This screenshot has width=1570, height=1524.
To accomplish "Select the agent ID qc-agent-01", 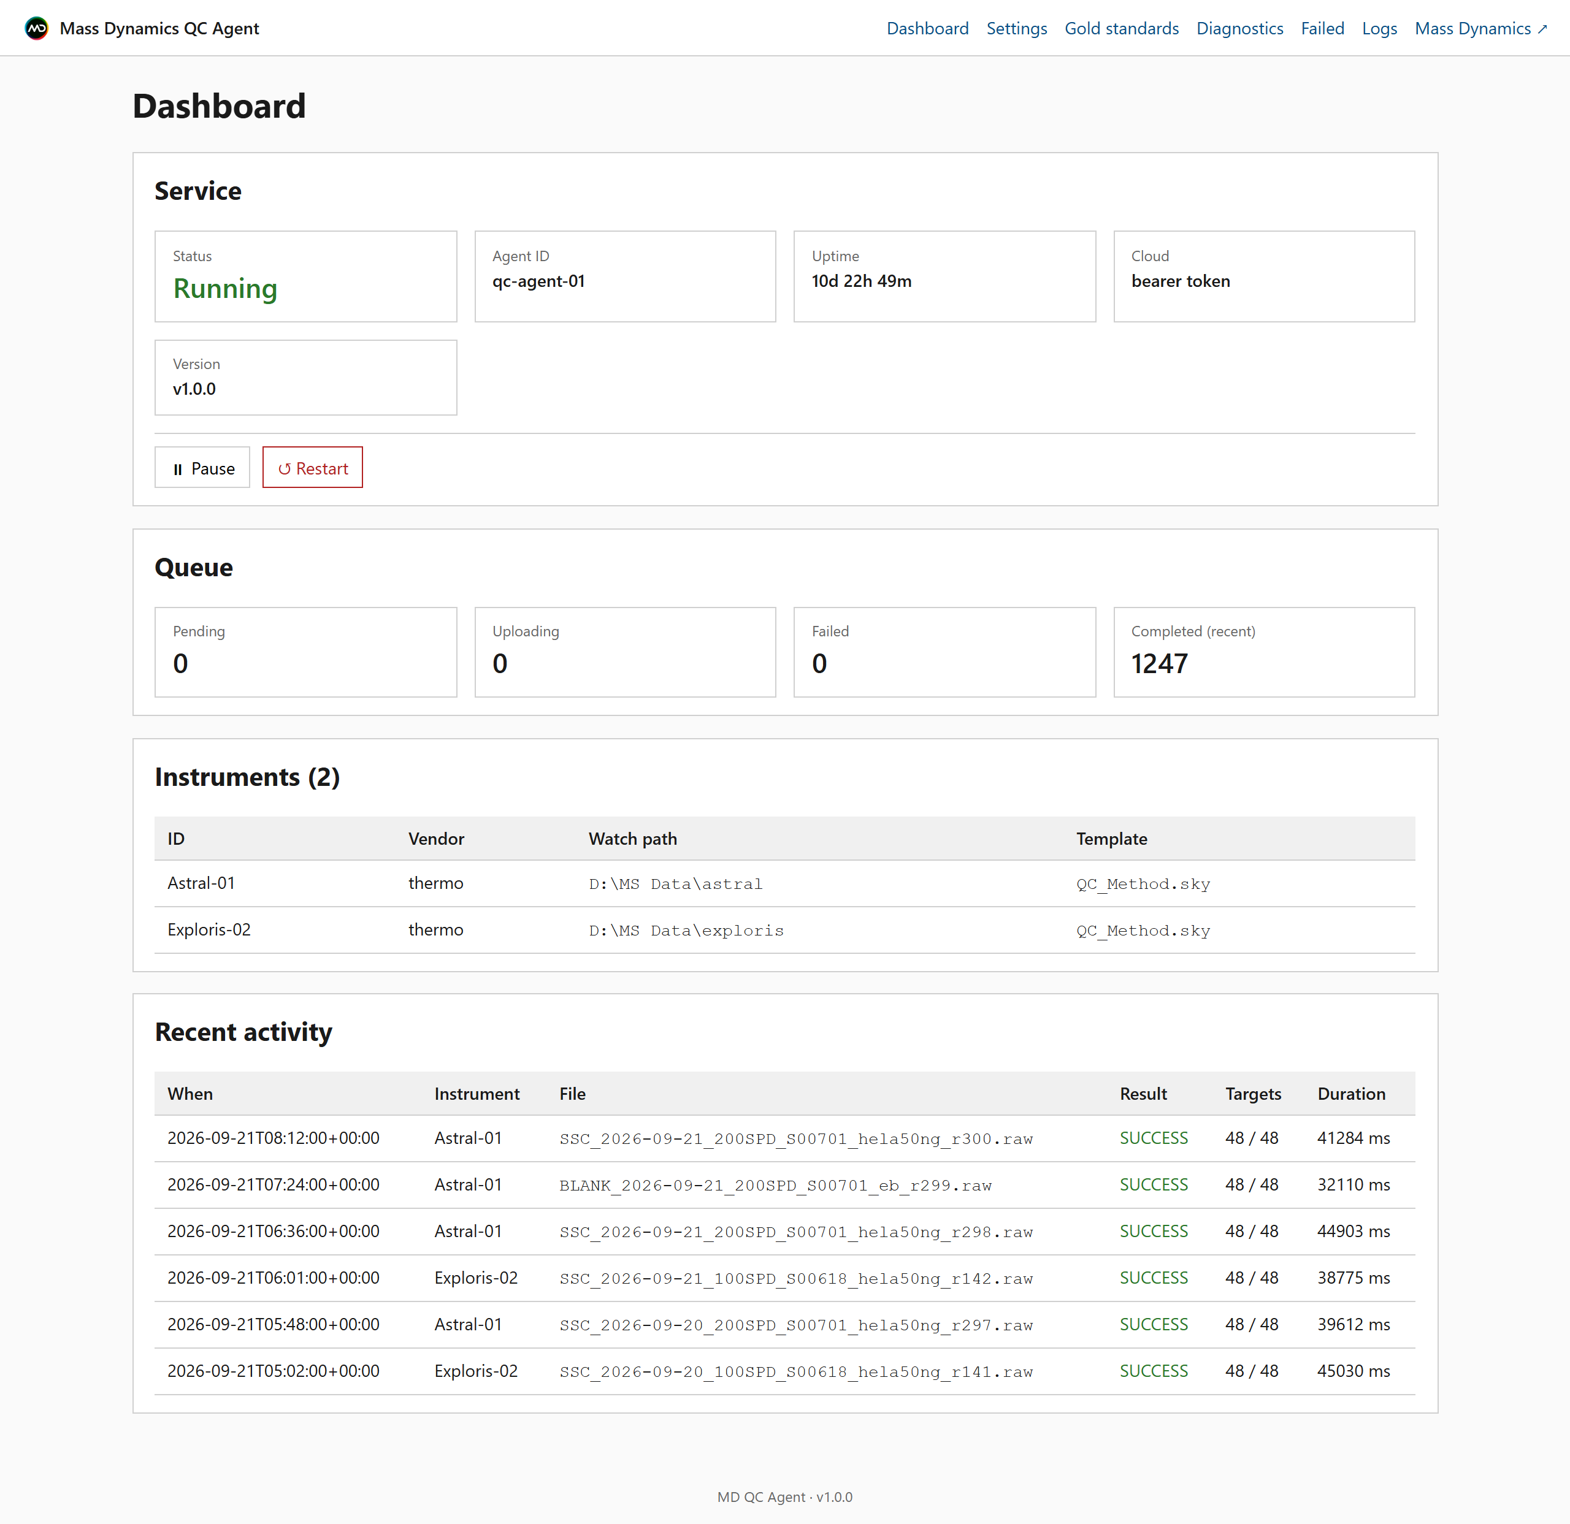I will pos(538,281).
